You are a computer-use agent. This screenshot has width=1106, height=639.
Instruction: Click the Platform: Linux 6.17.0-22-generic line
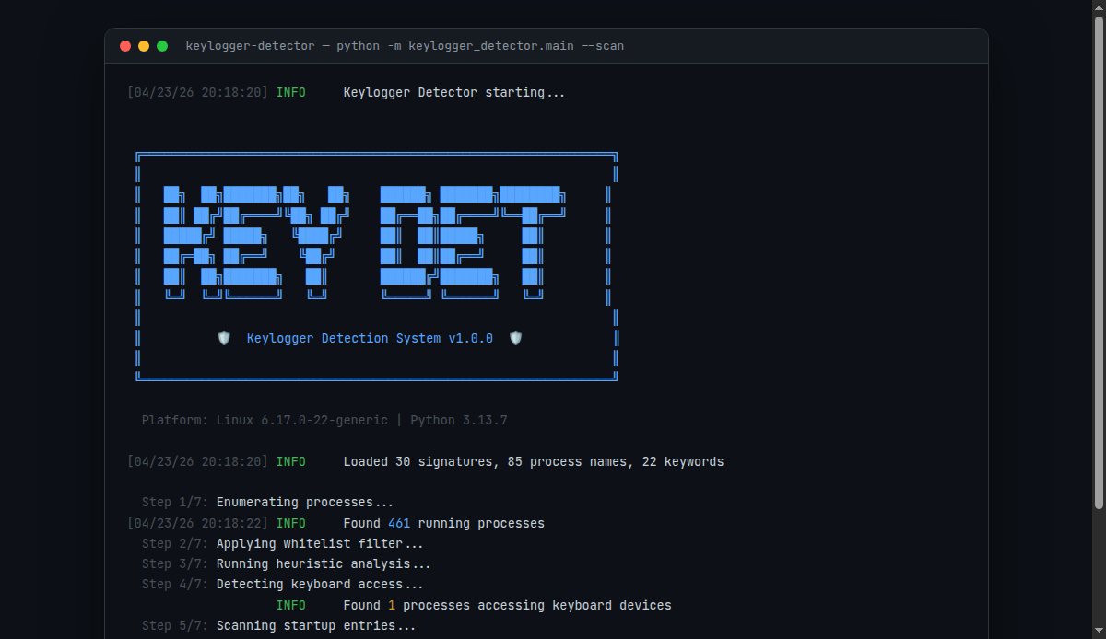tap(264, 420)
